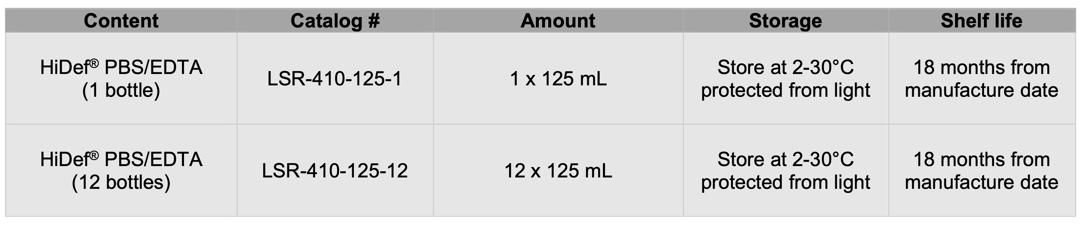Image resolution: width=1085 pixels, height=225 pixels.
Task: Click storage text in first row
Action: coord(786,79)
